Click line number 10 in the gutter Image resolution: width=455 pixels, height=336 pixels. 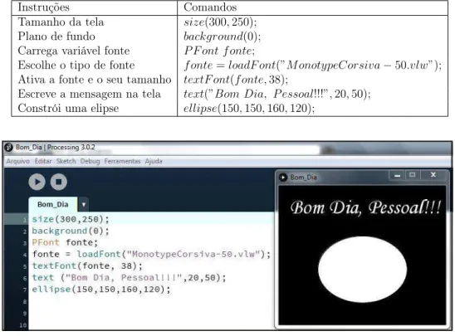(23, 325)
